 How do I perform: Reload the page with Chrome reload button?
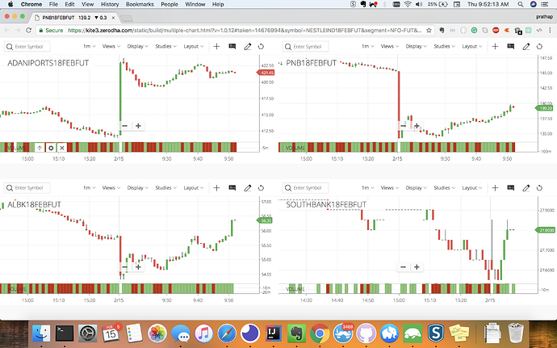pyautogui.click(x=29, y=30)
